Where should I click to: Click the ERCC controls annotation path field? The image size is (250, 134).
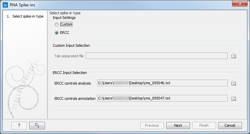162,98
